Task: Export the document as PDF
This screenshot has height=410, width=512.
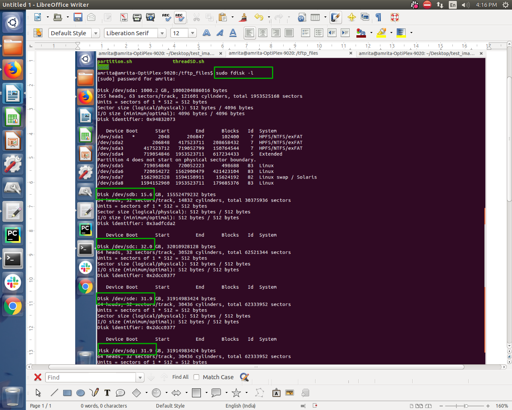Action: pyautogui.click(x=124, y=17)
